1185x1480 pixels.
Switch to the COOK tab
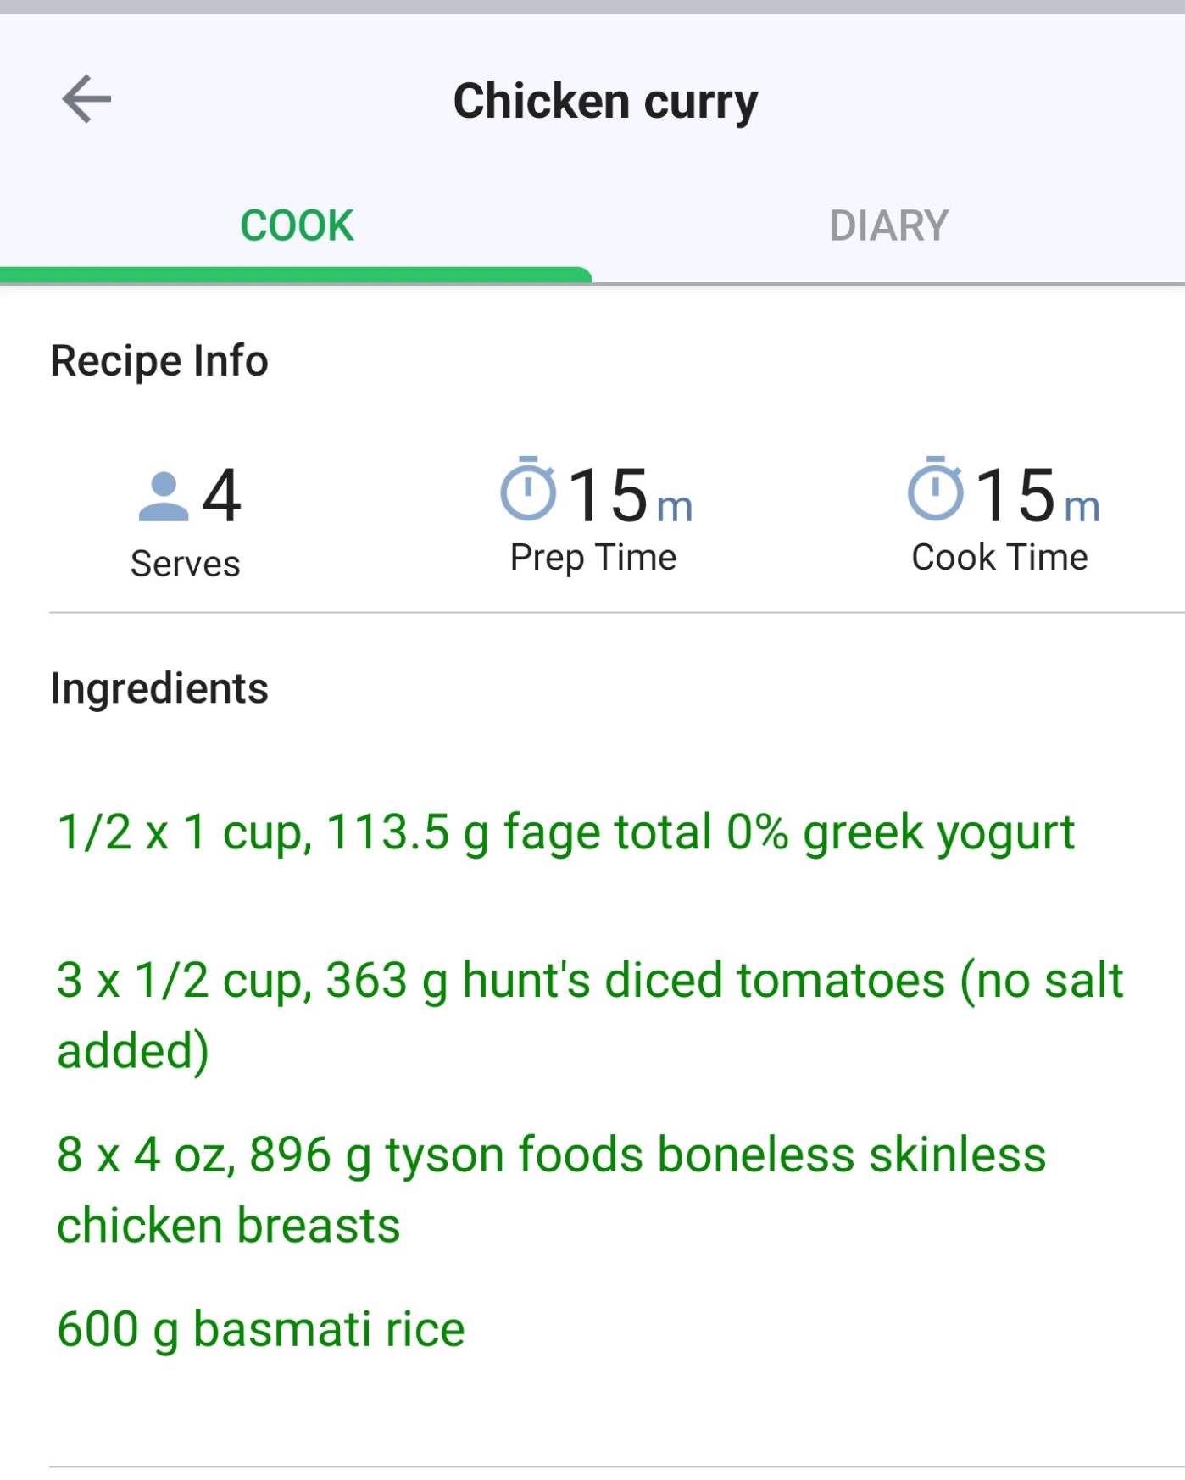(x=297, y=225)
